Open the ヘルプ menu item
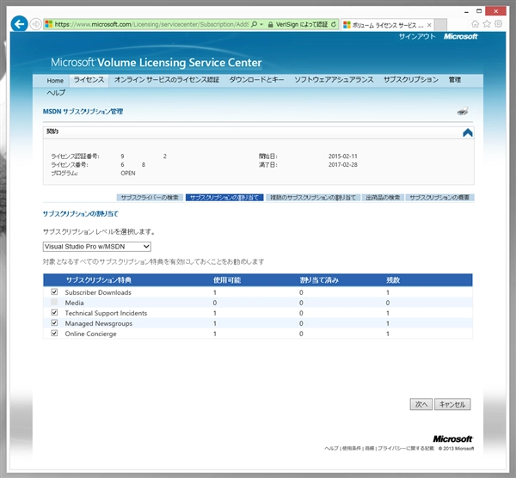 56,93
